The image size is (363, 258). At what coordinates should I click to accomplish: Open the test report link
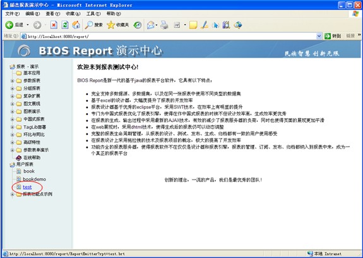(27, 187)
